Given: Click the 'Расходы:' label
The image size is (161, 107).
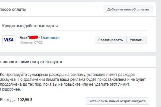Looking at the screenshot, I should coord(8,100).
